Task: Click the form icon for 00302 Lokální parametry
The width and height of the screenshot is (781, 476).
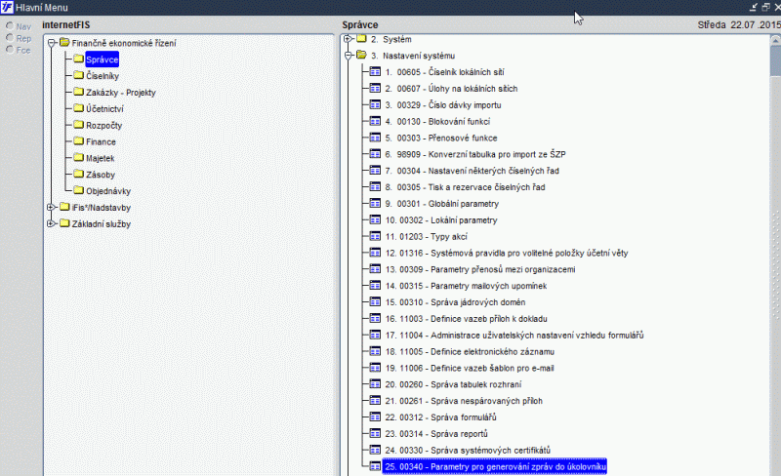Action: click(x=375, y=219)
